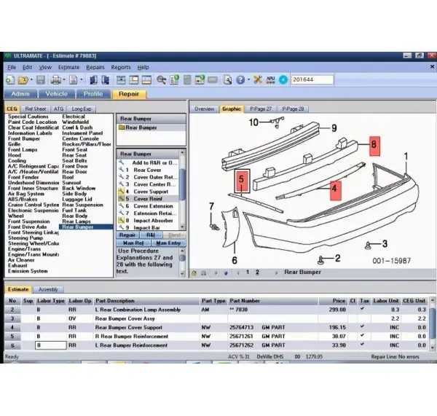The image size is (437, 416).
Task: Click the Labor Type cell in estimate row 6
Action: [x=51, y=345]
